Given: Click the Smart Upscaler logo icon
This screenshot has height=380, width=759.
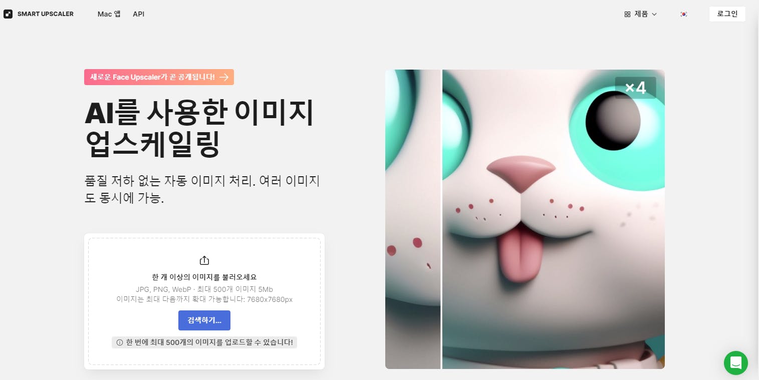Looking at the screenshot, I should click(8, 14).
